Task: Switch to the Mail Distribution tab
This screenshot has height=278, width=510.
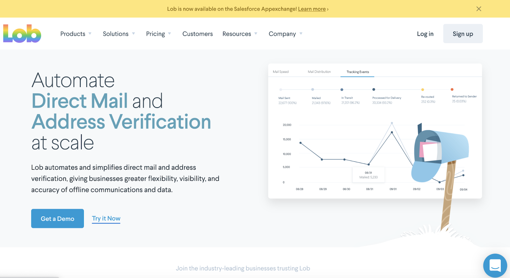Action: point(319,72)
